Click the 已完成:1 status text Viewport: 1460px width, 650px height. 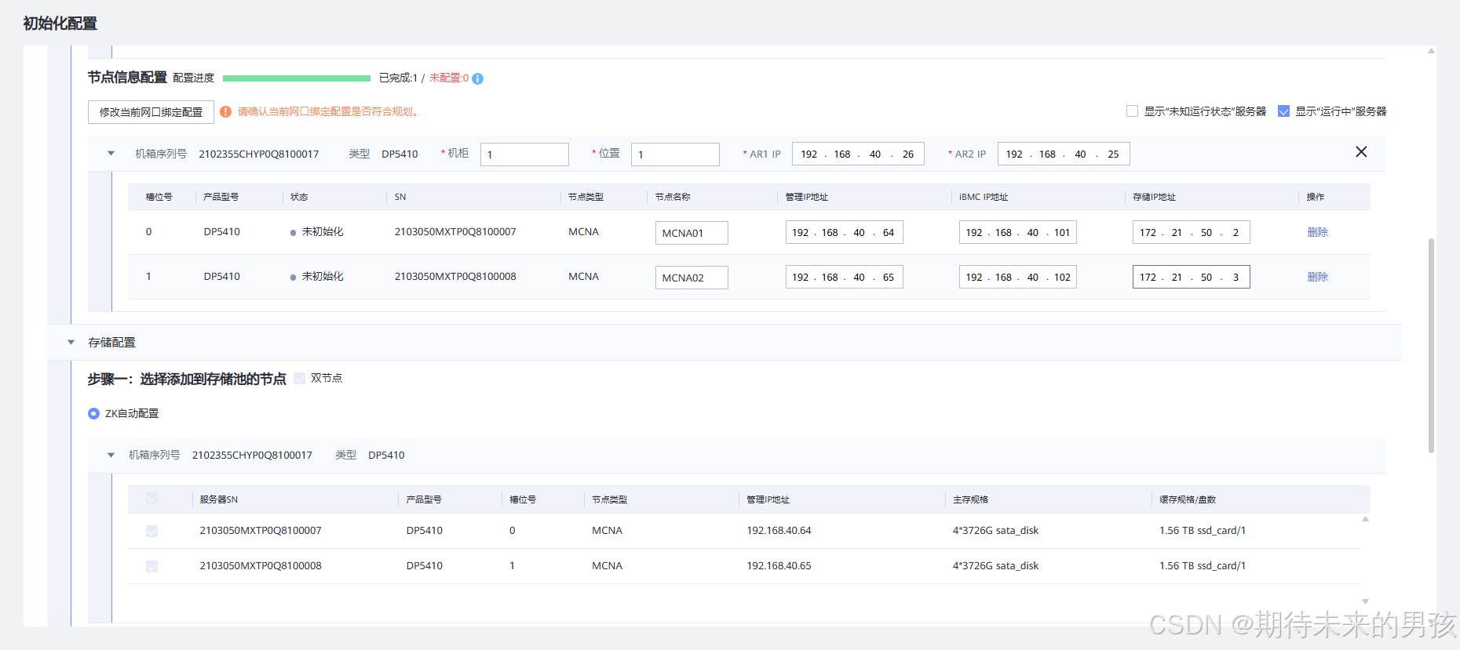[398, 78]
